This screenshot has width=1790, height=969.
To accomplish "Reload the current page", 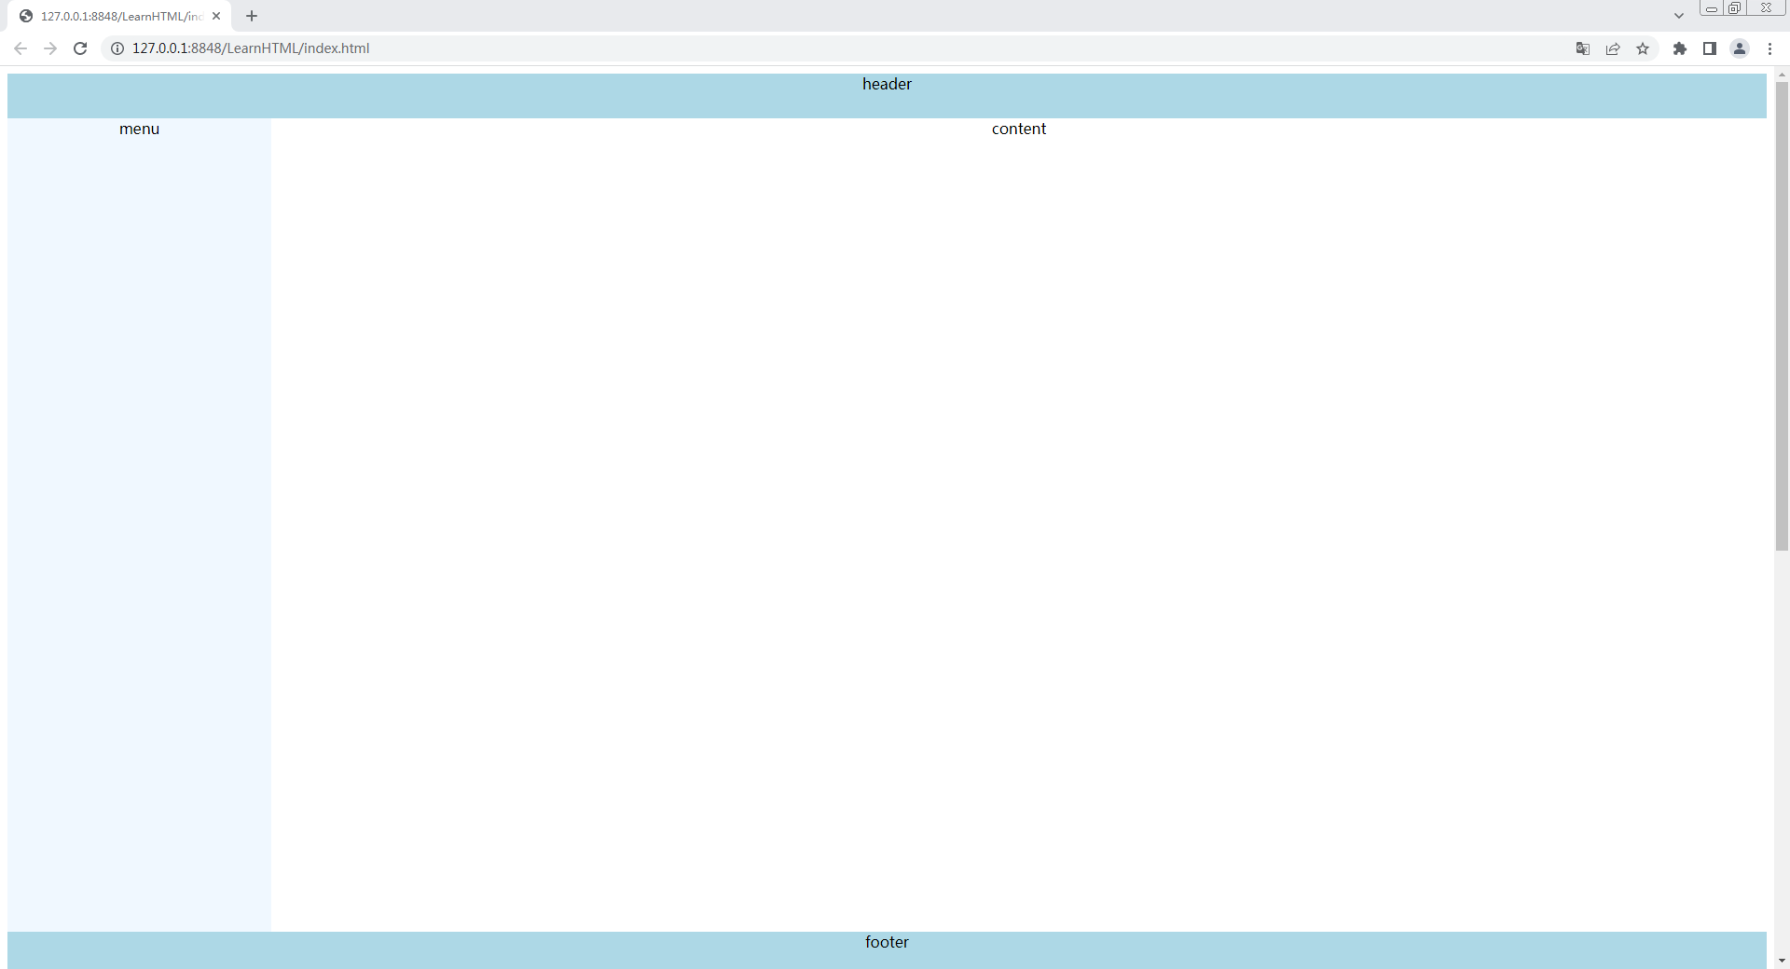I will coord(80,48).
